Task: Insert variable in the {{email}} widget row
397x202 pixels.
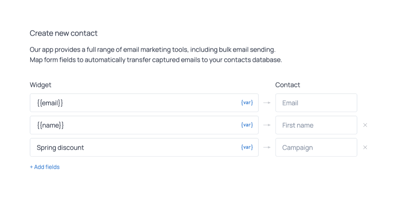Action: click(247, 103)
